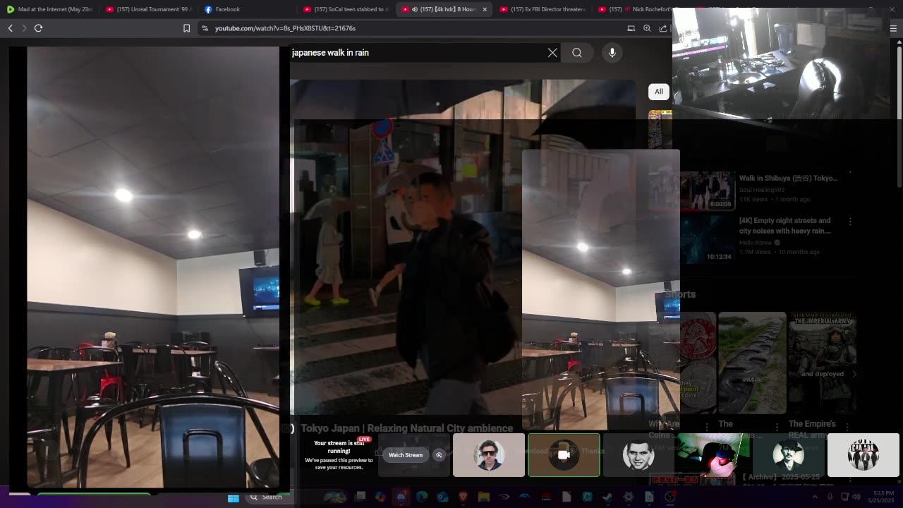Image resolution: width=903 pixels, height=508 pixels.
Task: Open Brave browser from the taskbar
Action: tap(463, 497)
